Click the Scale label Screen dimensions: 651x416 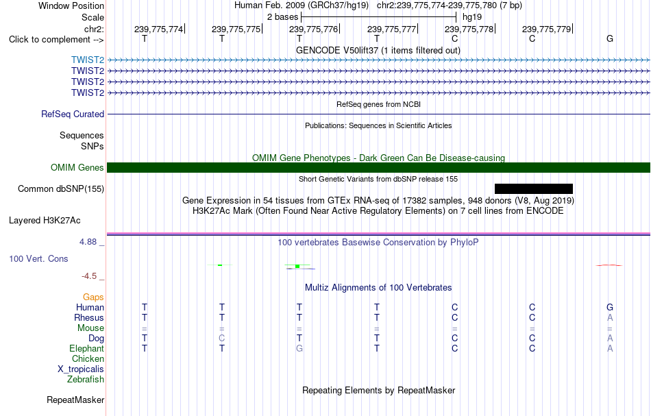(x=93, y=17)
